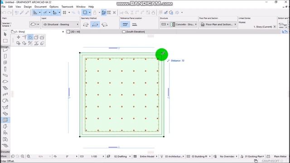This screenshot has height=163, width=290.
Task: Click the Zoom in magnifier in bottom bar
Action: click(x=23, y=156)
